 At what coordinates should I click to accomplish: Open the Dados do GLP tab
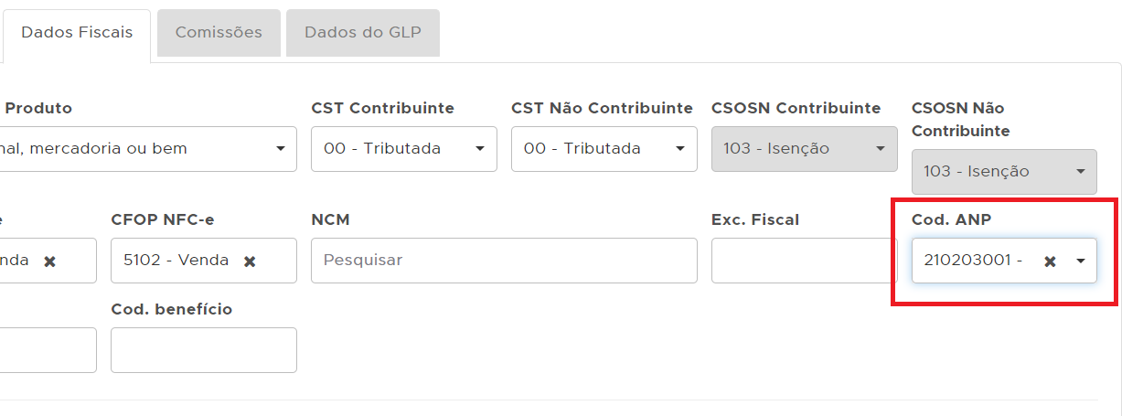coord(363,33)
